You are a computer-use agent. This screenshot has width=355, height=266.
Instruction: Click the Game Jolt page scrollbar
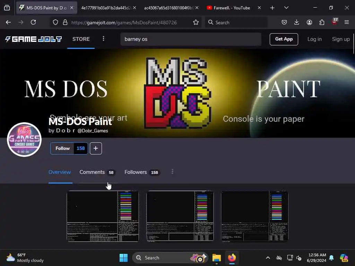[x=353, y=44]
